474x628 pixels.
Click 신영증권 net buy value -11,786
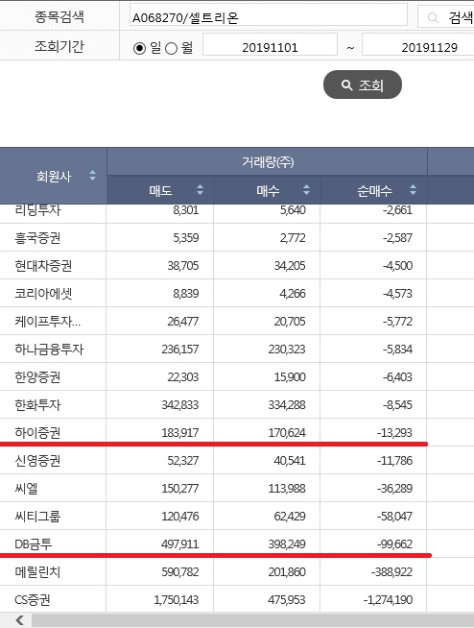click(x=394, y=461)
